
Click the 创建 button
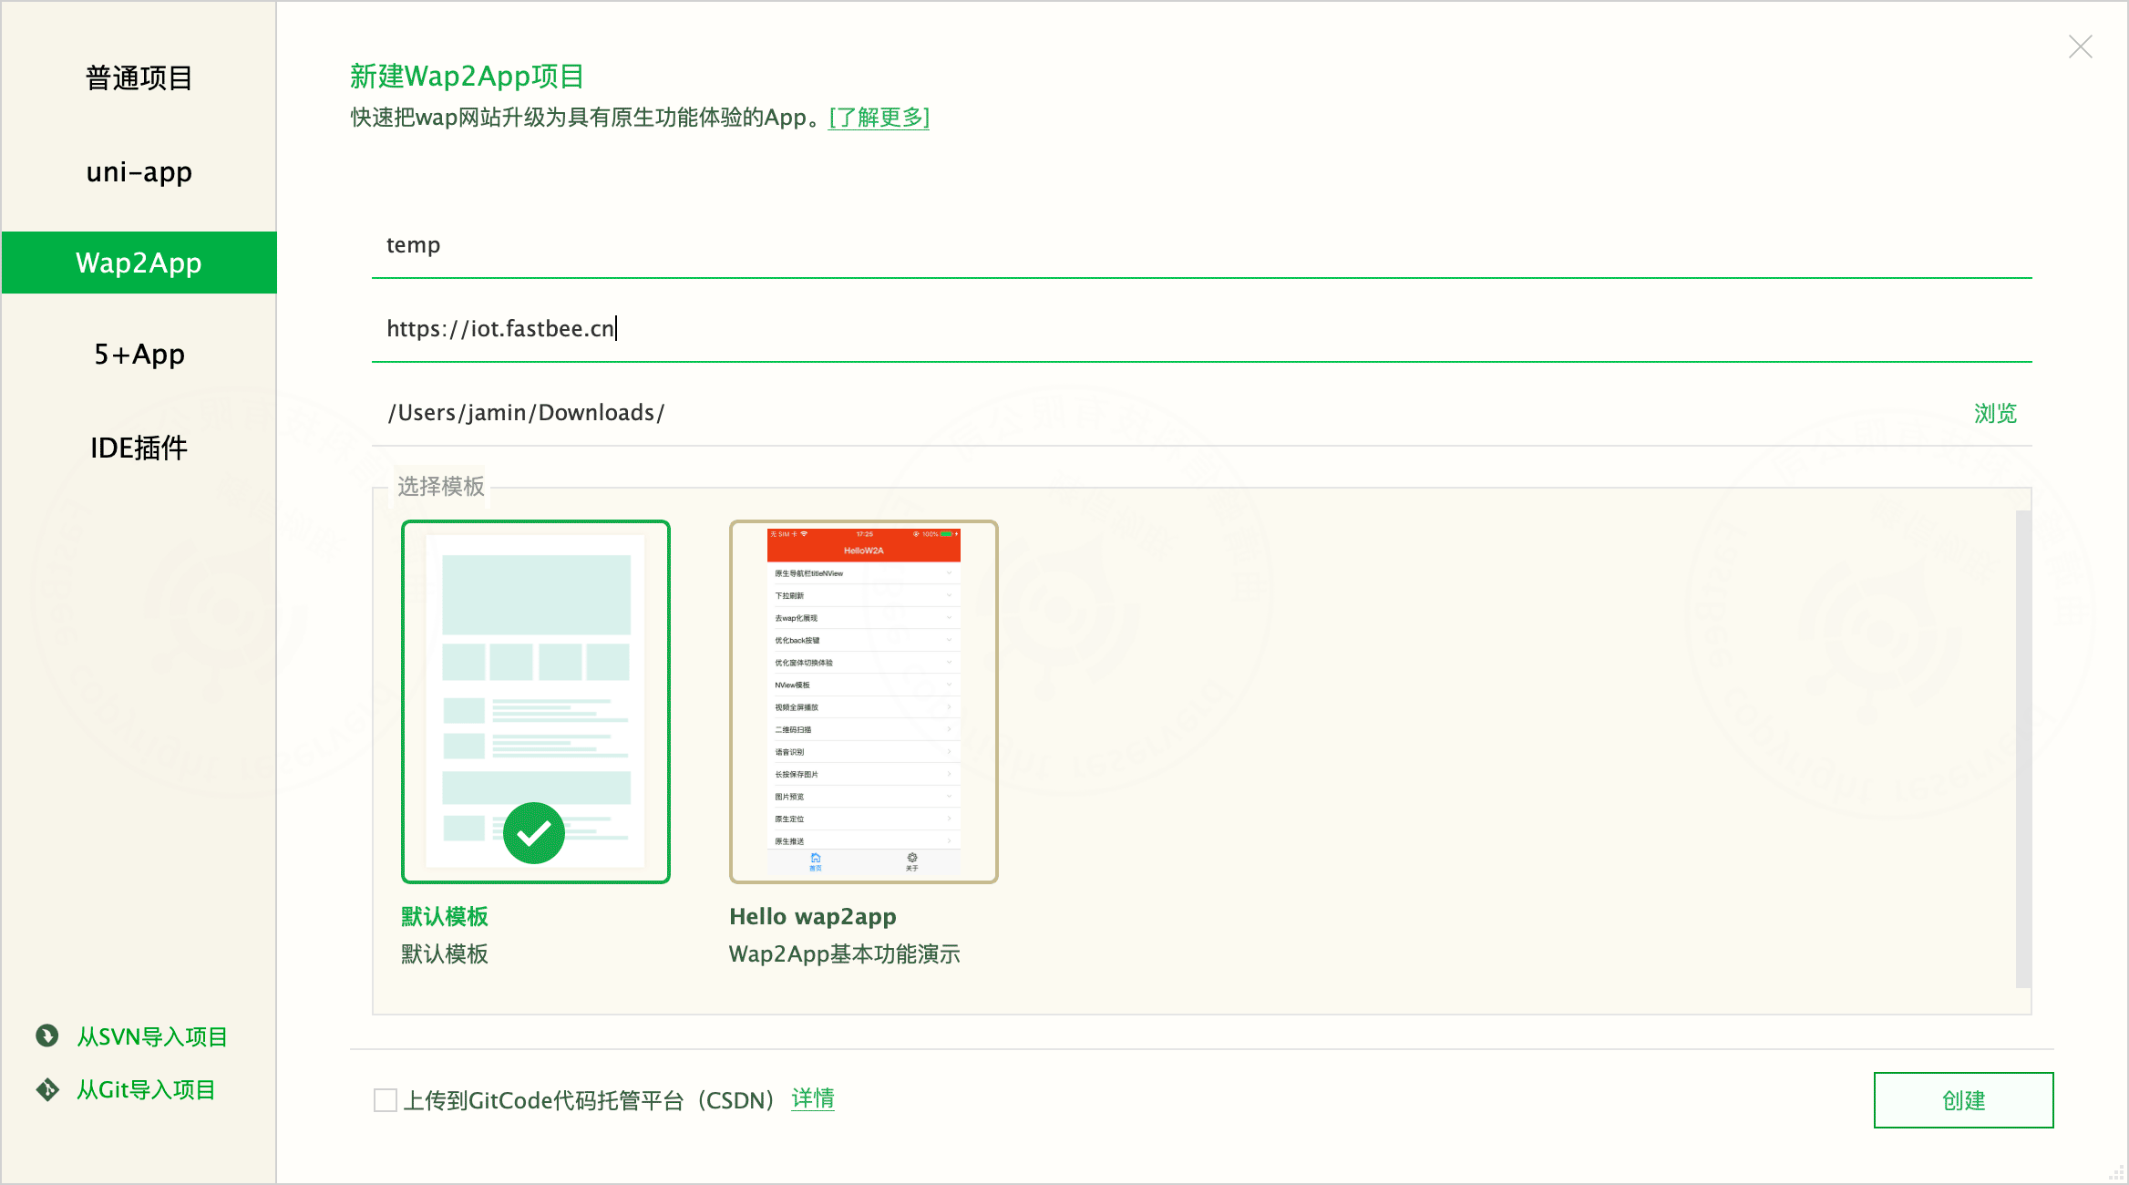(x=1963, y=1100)
